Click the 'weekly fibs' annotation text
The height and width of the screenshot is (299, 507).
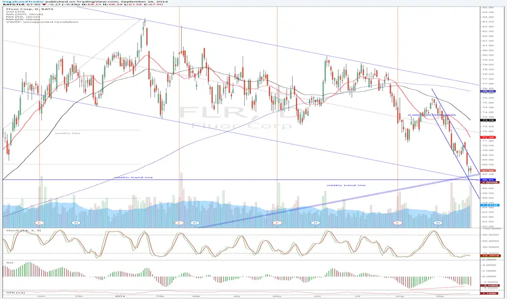pos(67,133)
